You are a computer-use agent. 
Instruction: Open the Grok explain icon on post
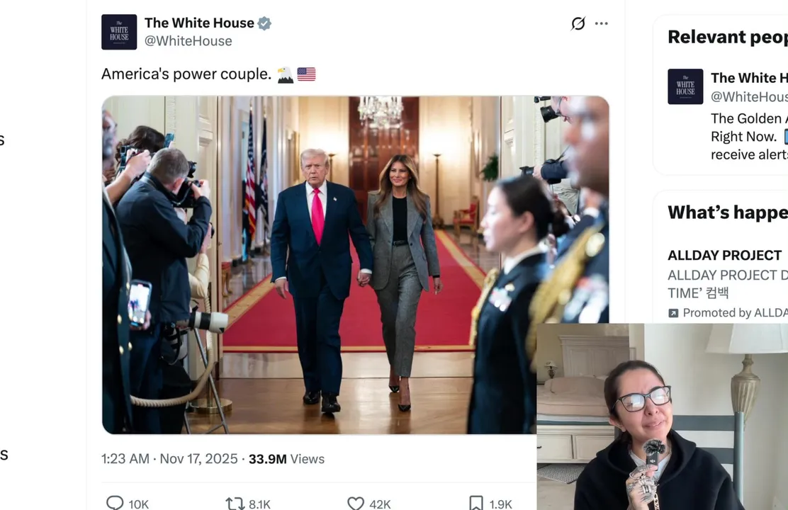point(578,23)
